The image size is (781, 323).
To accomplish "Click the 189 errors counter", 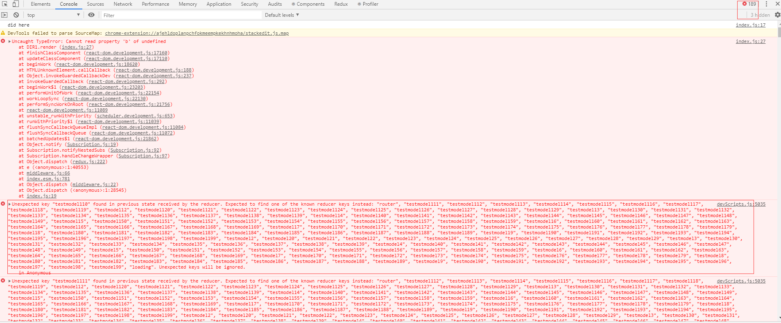I will (749, 4).
